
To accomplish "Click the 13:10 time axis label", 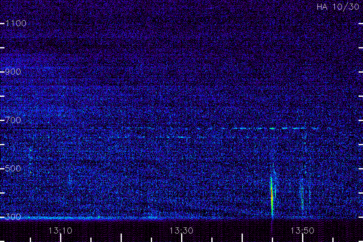I will click(60, 231).
